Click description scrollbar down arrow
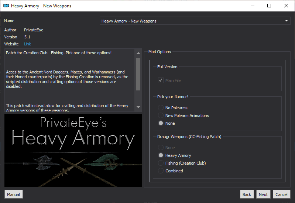The height and width of the screenshot is (203, 295). 138,107
